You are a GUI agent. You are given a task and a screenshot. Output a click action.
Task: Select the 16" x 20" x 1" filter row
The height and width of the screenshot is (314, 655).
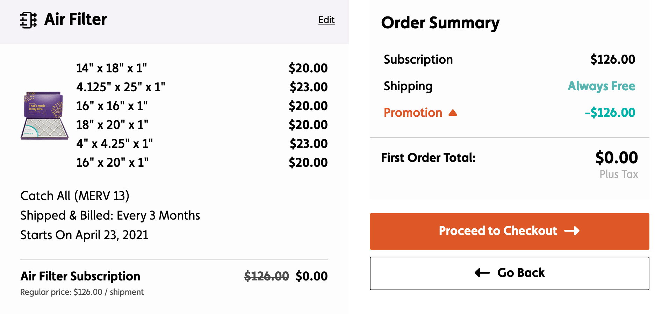[112, 163]
